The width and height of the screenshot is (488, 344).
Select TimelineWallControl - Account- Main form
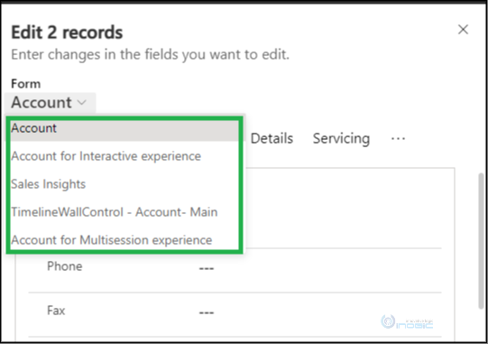[115, 212]
